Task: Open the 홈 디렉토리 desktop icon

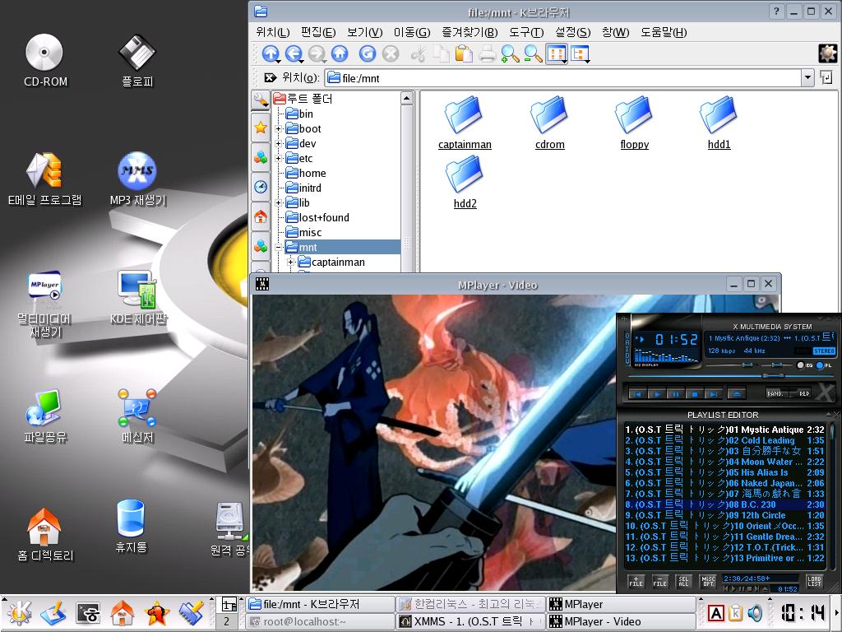Action: [45, 535]
